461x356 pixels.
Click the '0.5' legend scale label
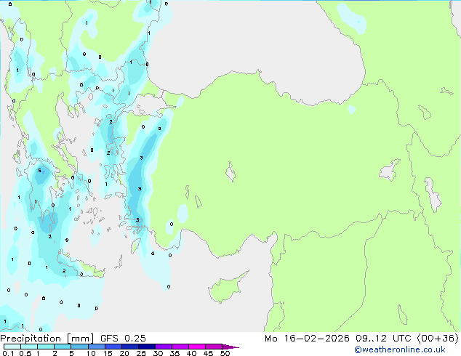click(25, 353)
